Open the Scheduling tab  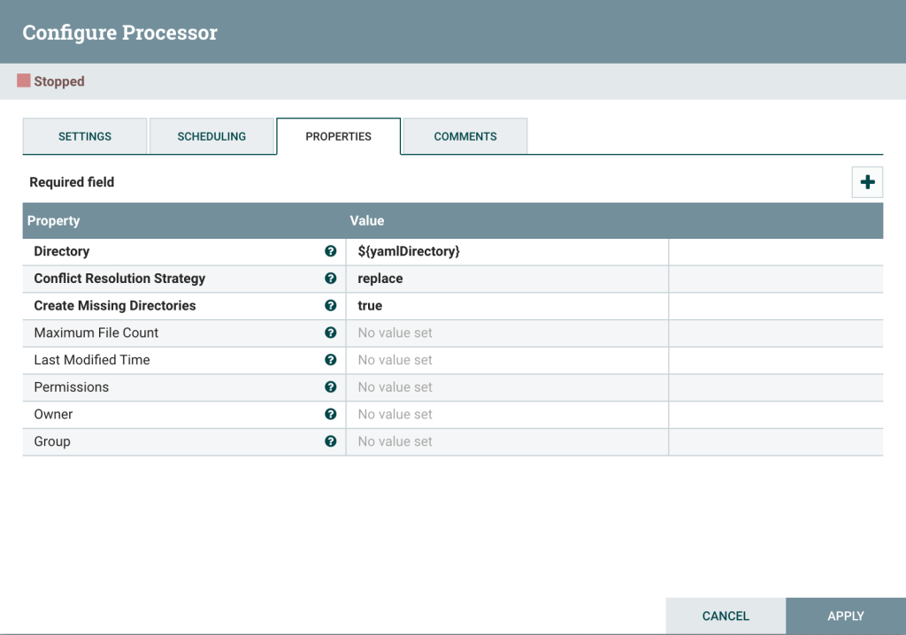211,136
